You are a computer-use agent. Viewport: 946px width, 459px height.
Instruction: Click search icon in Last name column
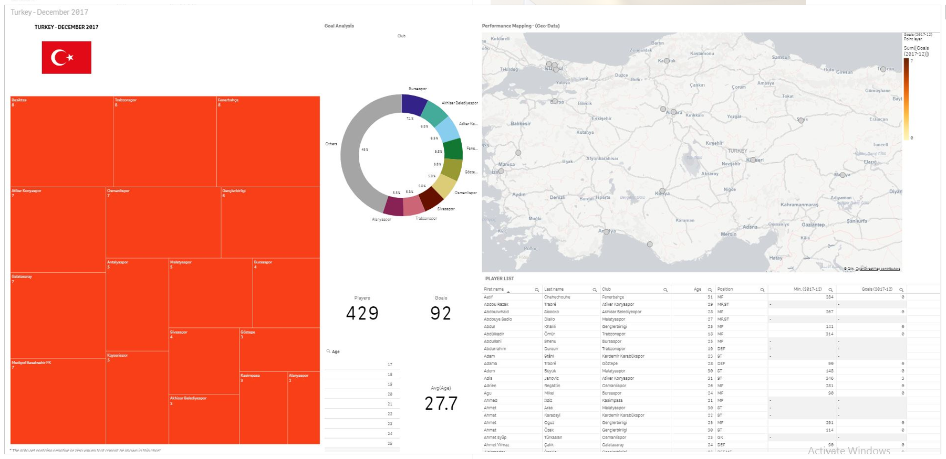click(x=595, y=290)
